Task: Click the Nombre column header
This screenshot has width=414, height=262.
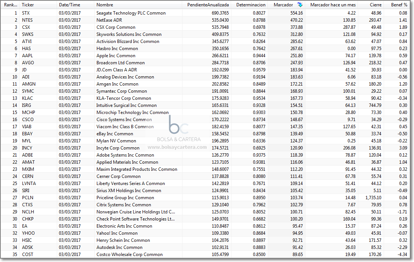Action: pyautogui.click(x=105, y=5)
